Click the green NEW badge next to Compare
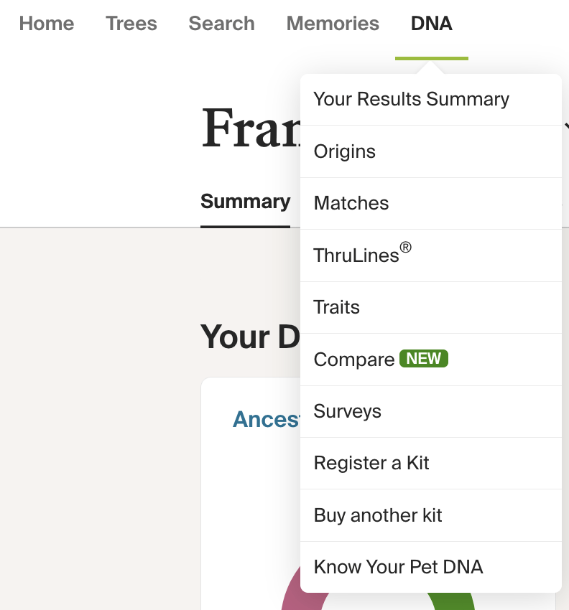 click(423, 358)
